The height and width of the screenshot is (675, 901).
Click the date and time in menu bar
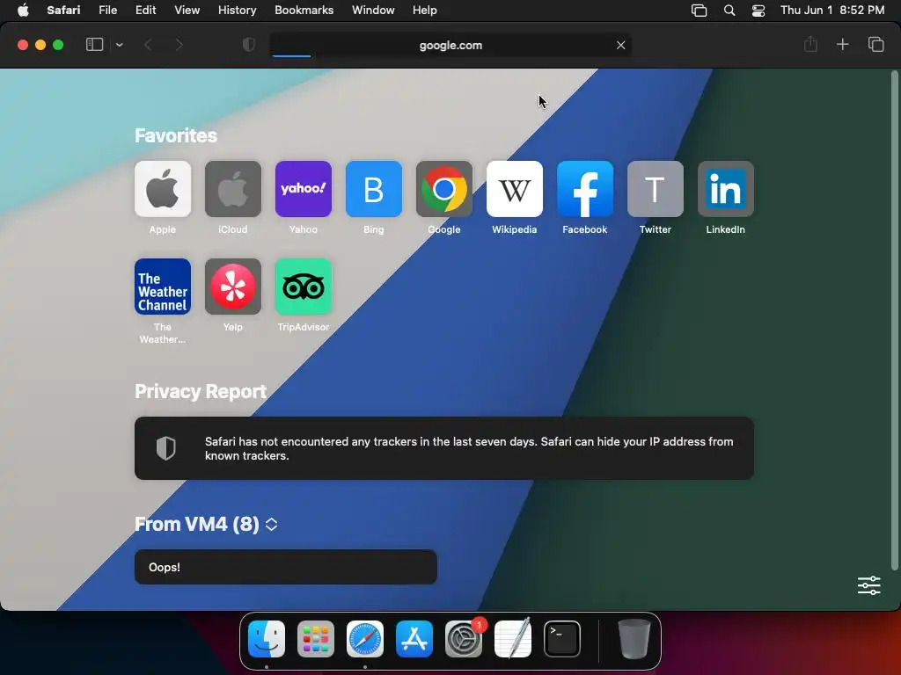click(832, 11)
